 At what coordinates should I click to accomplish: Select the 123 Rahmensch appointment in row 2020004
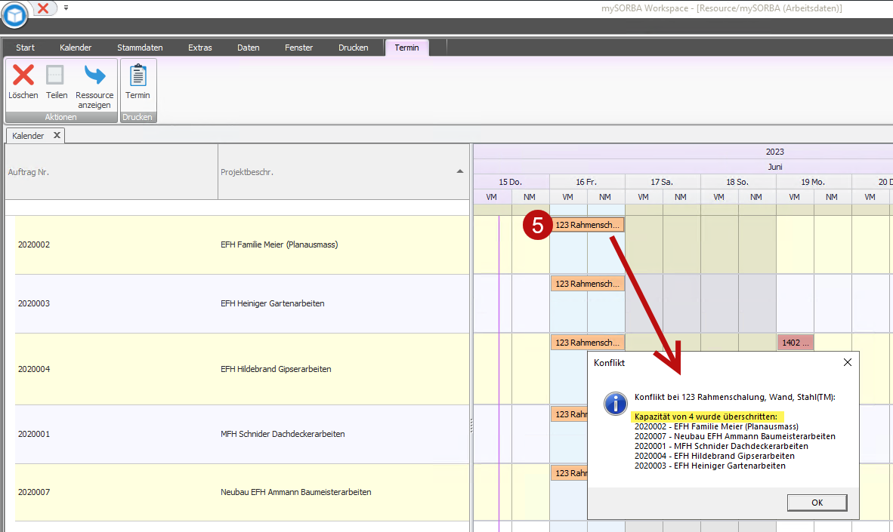[x=587, y=343]
